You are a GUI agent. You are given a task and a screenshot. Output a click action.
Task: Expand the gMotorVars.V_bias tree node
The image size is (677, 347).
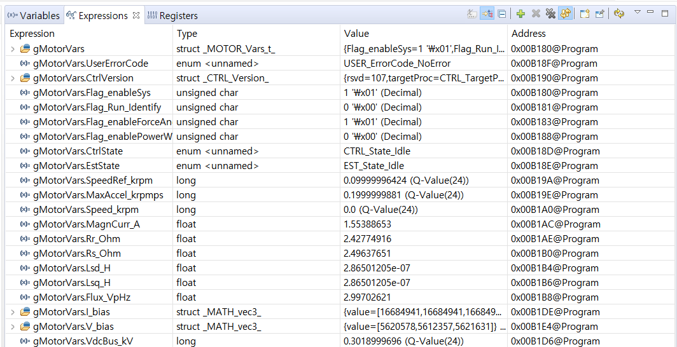13,327
